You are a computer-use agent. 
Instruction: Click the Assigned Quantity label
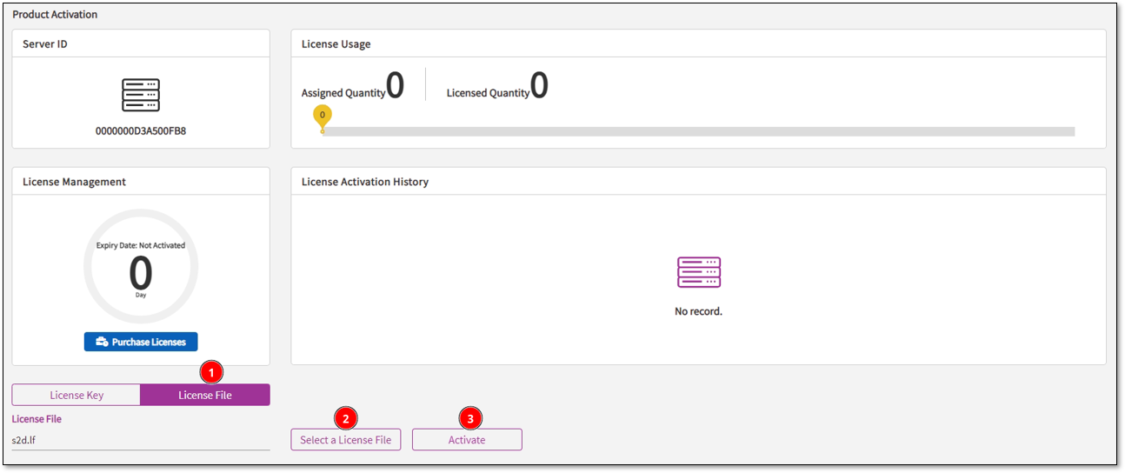[x=343, y=93]
